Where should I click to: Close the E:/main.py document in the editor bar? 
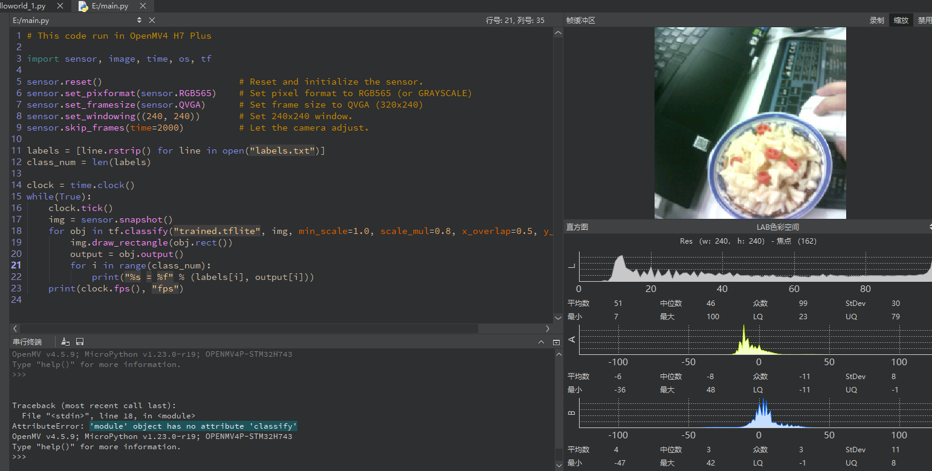tap(152, 20)
